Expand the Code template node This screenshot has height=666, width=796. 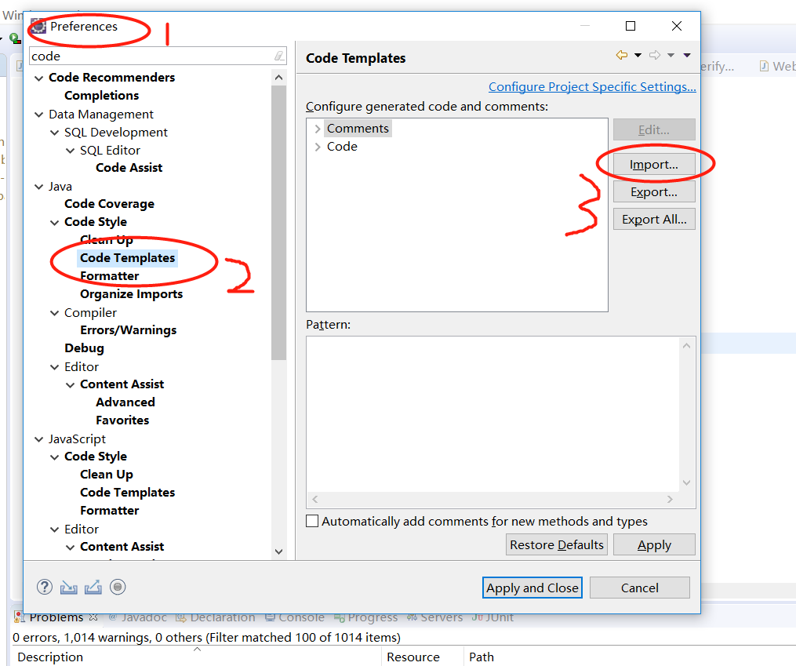[x=318, y=147]
